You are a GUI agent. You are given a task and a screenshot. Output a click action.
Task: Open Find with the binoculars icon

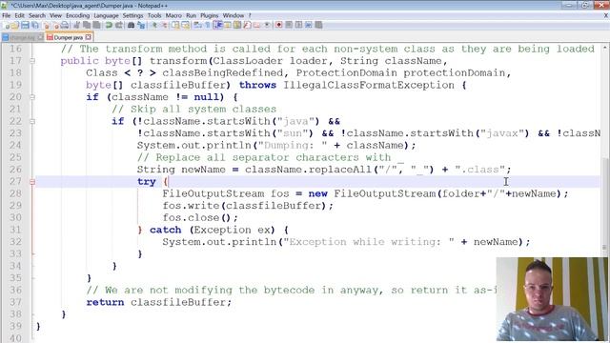[x=132, y=25]
